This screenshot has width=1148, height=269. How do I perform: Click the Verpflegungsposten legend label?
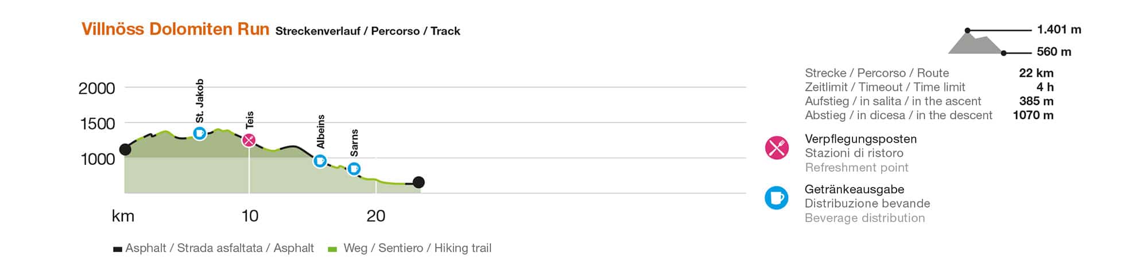tap(860, 139)
